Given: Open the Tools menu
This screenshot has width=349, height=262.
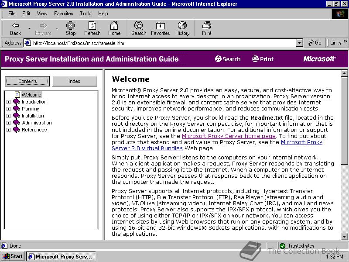Looking at the screenshot, I should click(x=86, y=14).
